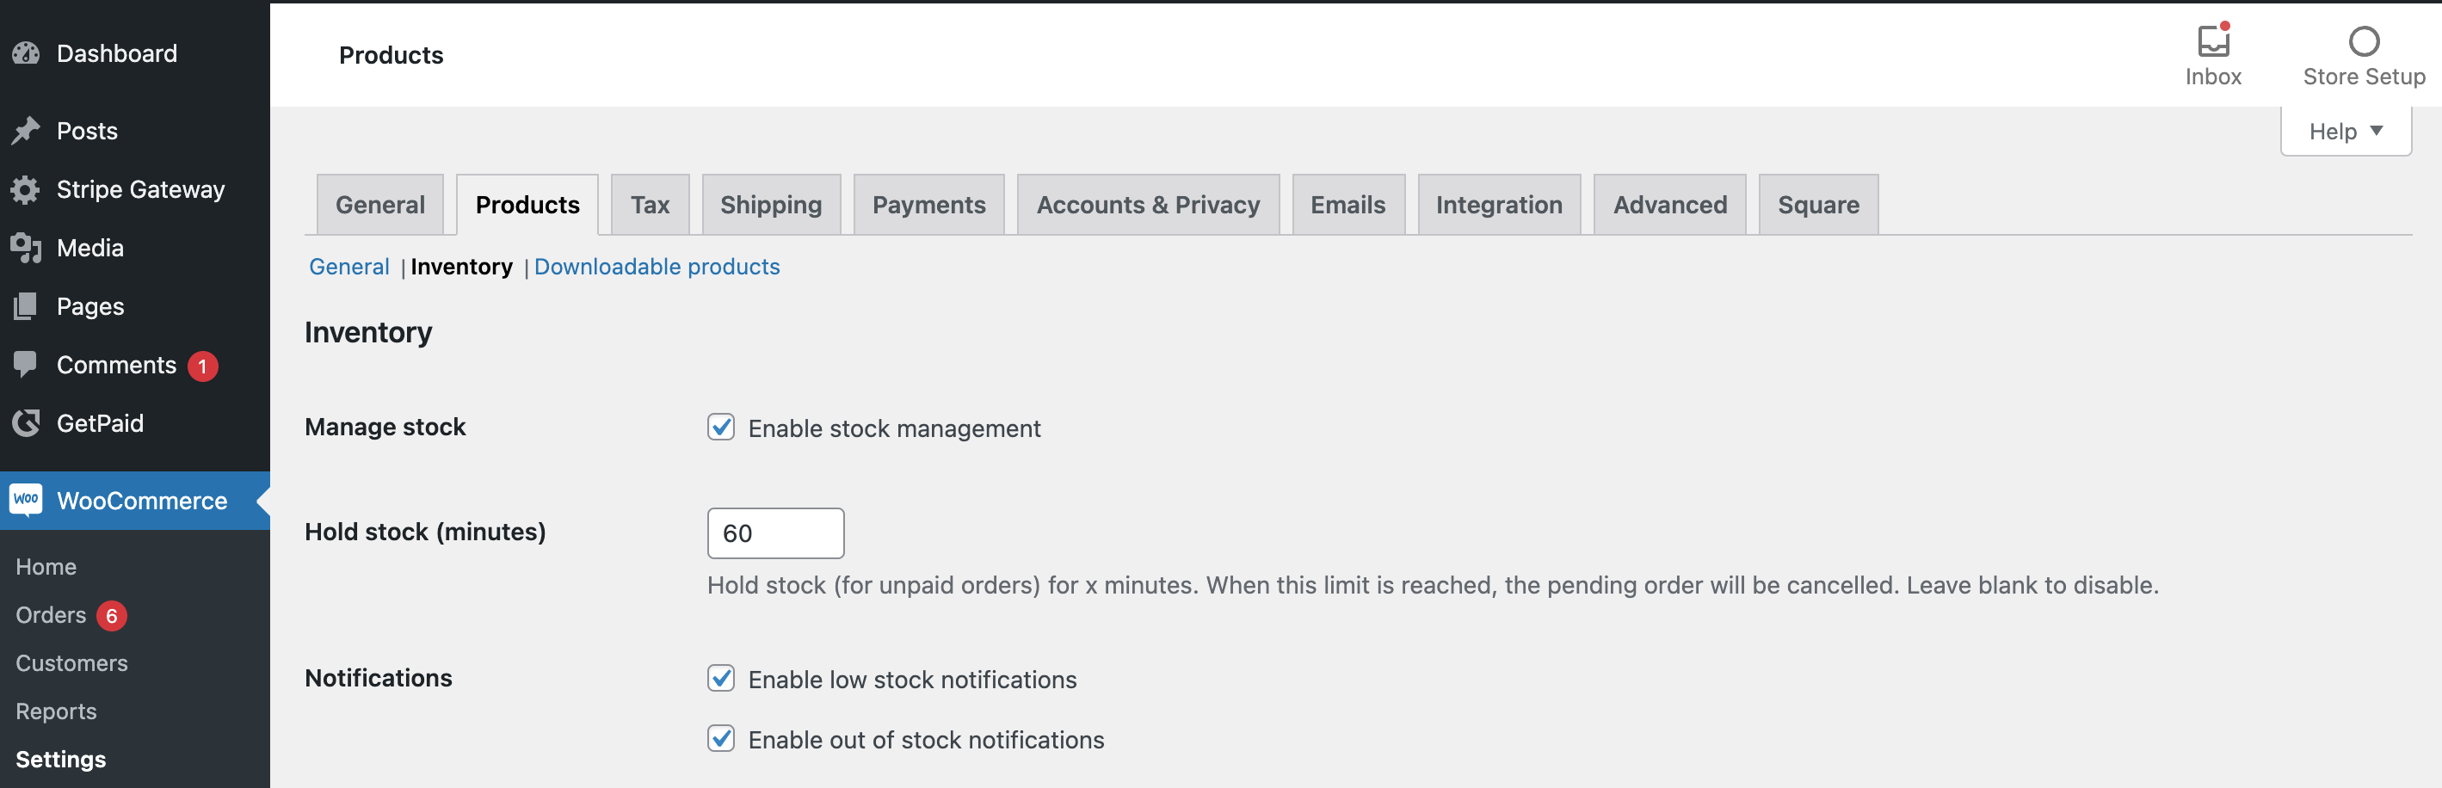This screenshot has width=2442, height=788.
Task: Expand the Help dropdown
Action: pyautogui.click(x=2345, y=131)
